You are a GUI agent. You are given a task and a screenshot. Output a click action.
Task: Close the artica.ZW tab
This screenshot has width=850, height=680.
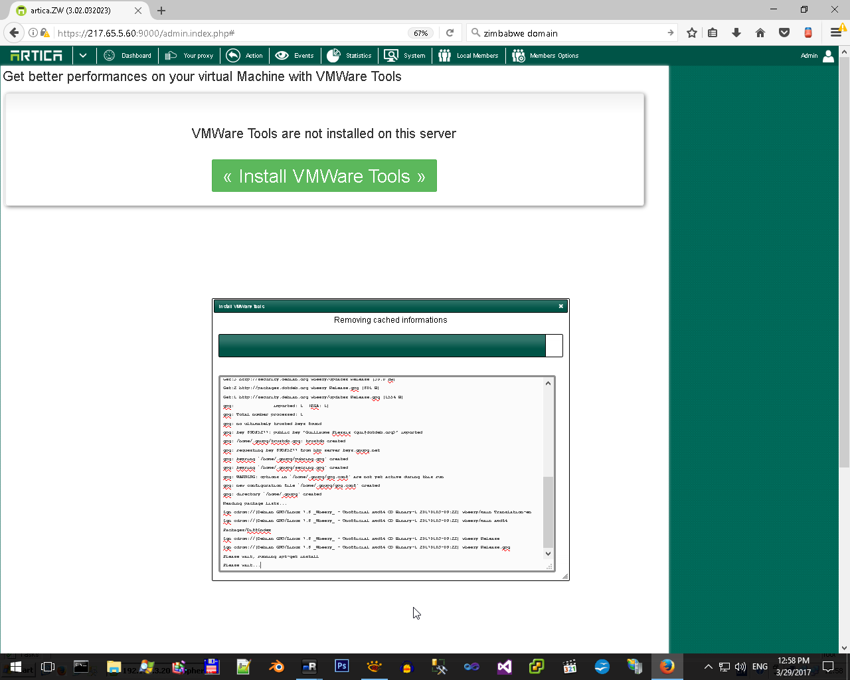click(x=138, y=11)
